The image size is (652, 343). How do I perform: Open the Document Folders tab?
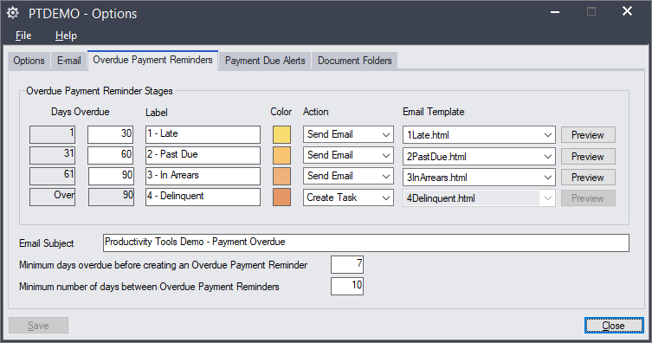click(x=355, y=61)
